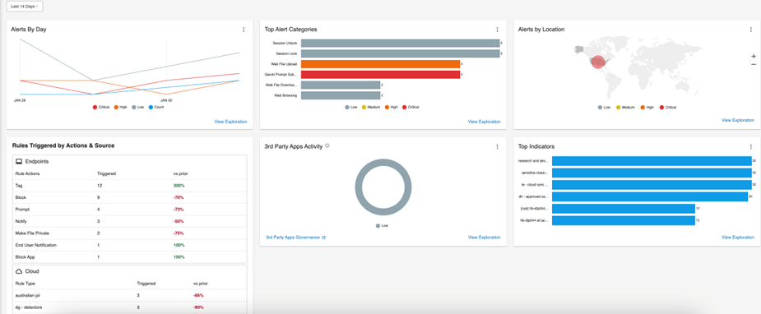Click View Exploration under Top Indicators
Image resolution: width=761 pixels, height=314 pixels.
[738, 238]
